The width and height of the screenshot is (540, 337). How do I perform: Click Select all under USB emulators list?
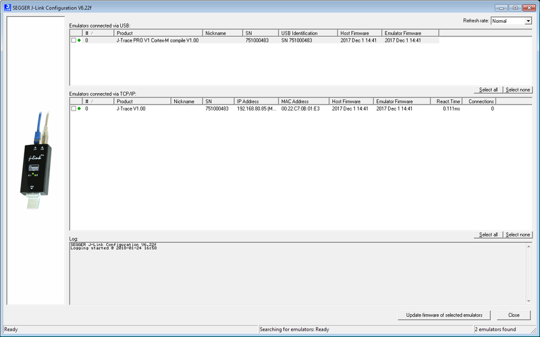pyautogui.click(x=488, y=90)
